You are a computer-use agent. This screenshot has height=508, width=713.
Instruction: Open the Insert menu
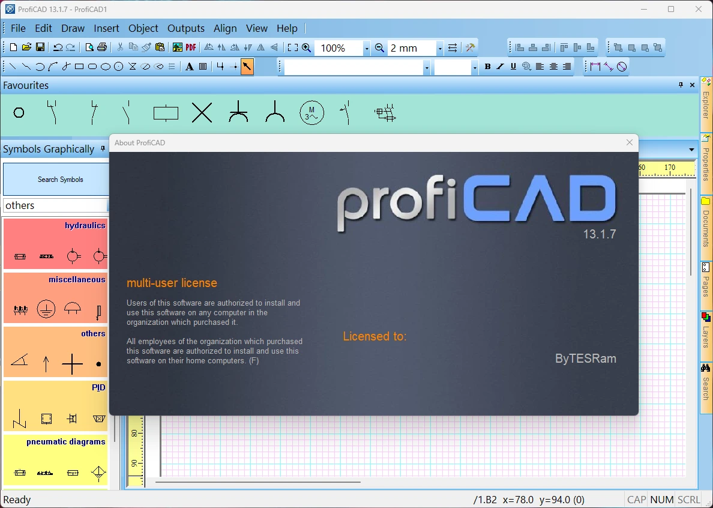point(106,28)
